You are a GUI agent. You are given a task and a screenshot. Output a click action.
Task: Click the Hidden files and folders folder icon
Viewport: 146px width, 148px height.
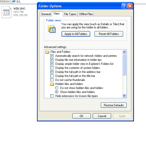52,84
